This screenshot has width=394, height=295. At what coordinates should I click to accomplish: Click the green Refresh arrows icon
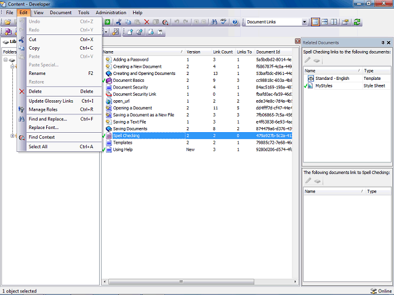click(x=357, y=22)
